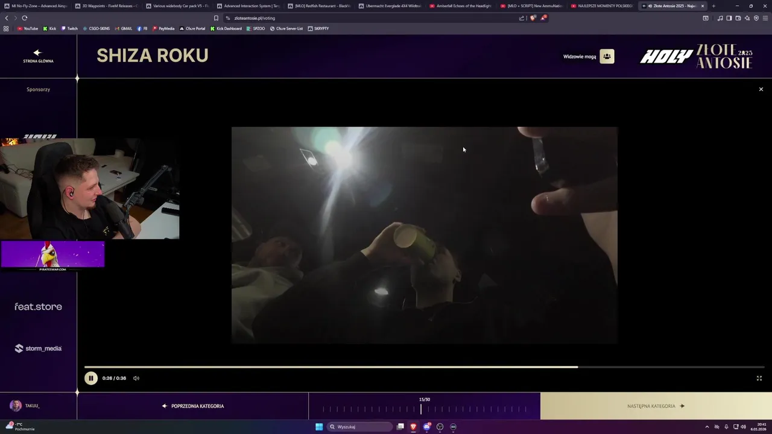
Task: Open the apps grid in the bookmarks bar
Action: (x=6, y=28)
